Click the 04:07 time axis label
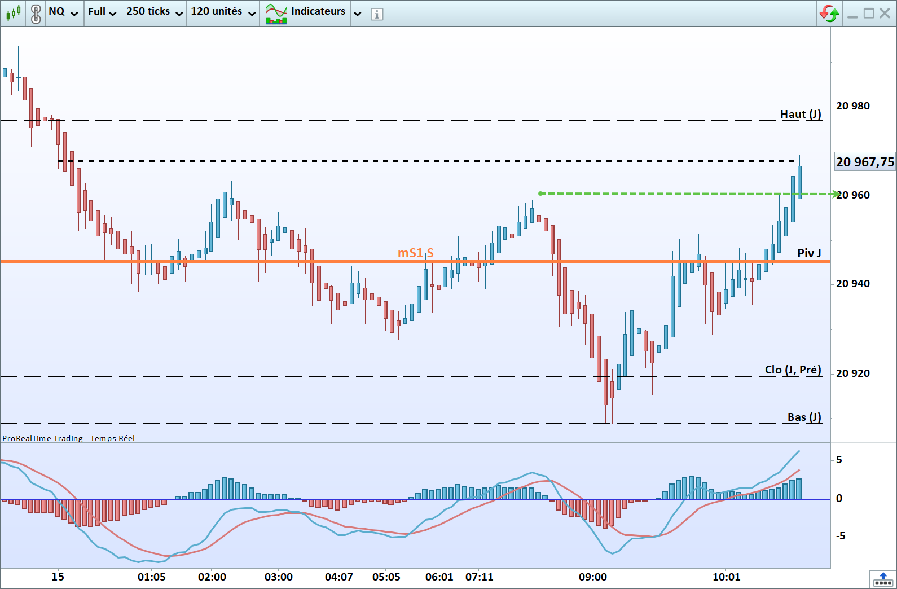 click(339, 577)
